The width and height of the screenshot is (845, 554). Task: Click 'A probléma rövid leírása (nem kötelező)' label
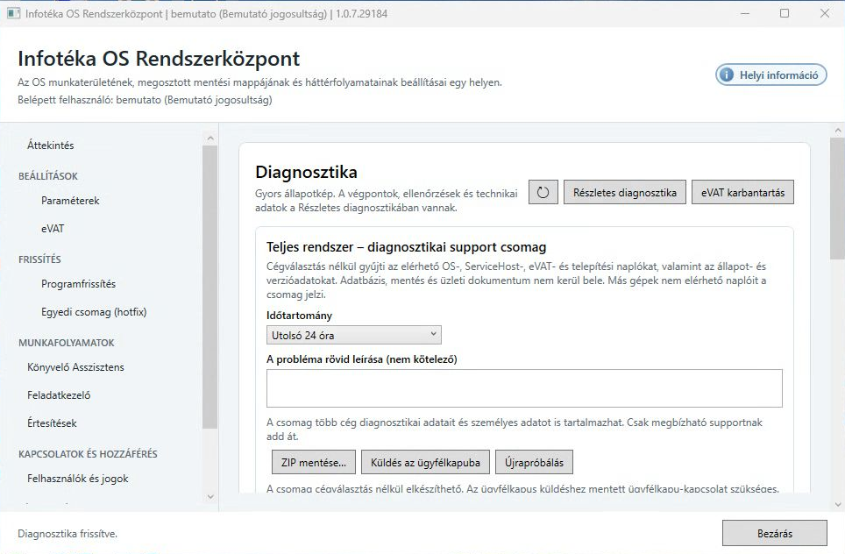coord(362,359)
